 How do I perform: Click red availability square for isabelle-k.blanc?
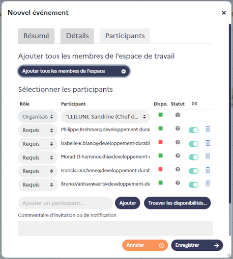[160, 142]
